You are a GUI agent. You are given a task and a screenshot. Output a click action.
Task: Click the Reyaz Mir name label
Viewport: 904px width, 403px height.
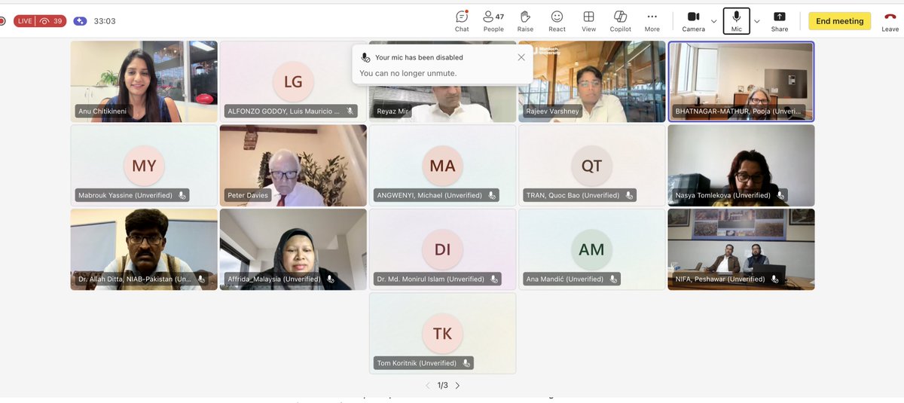point(394,111)
